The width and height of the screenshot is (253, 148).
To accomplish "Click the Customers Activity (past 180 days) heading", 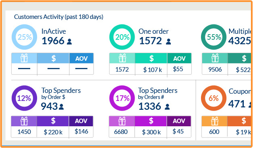I will click(x=58, y=17).
